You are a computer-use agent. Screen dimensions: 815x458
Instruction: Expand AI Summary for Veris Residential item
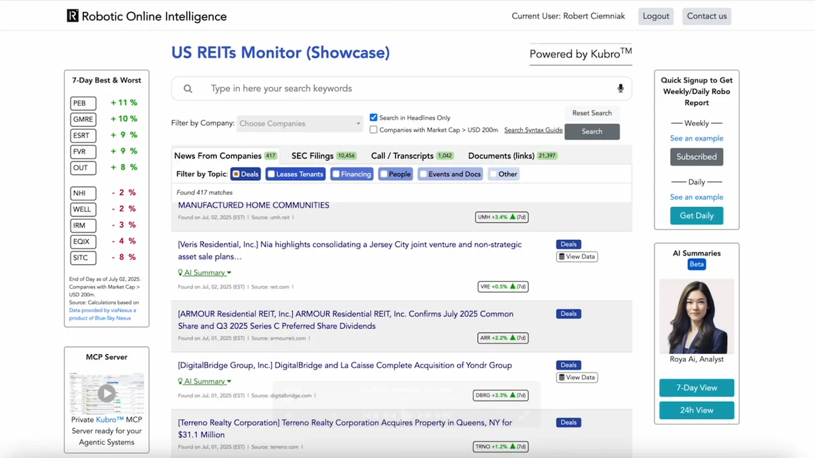(204, 273)
